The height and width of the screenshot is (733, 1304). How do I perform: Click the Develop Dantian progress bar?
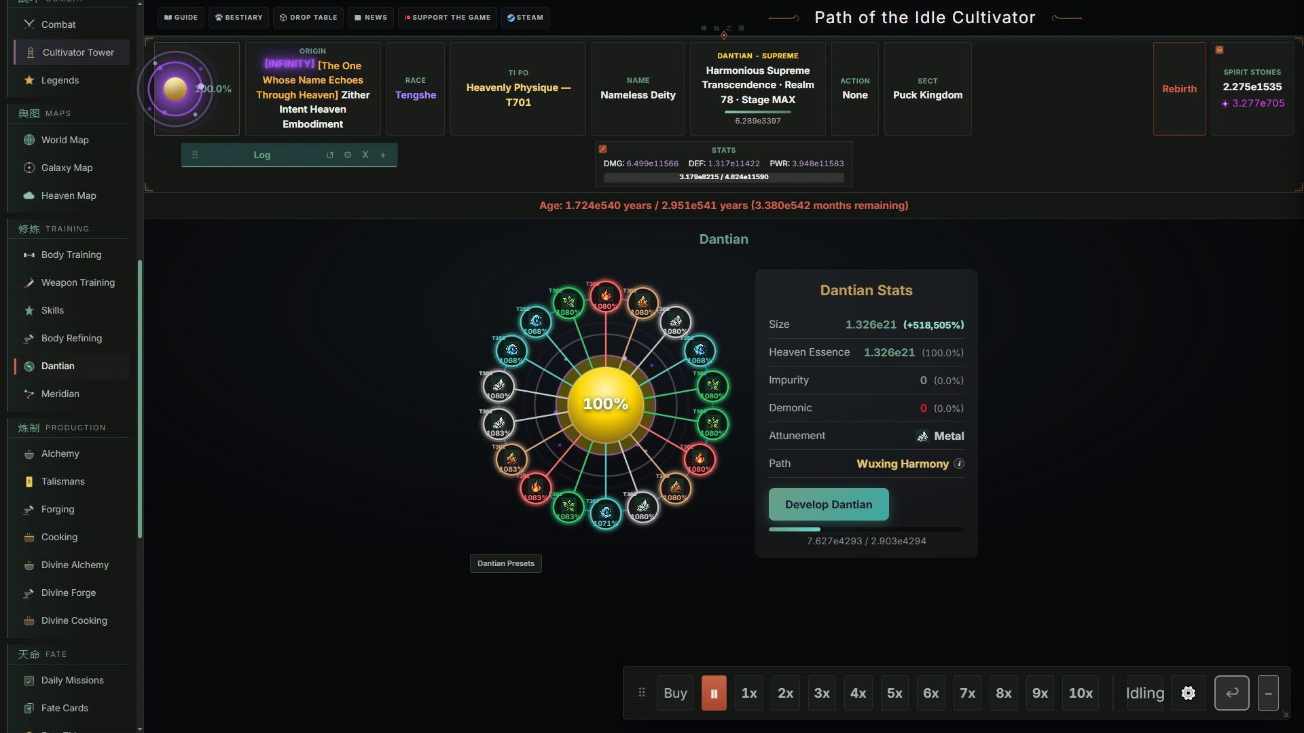coord(866,529)
